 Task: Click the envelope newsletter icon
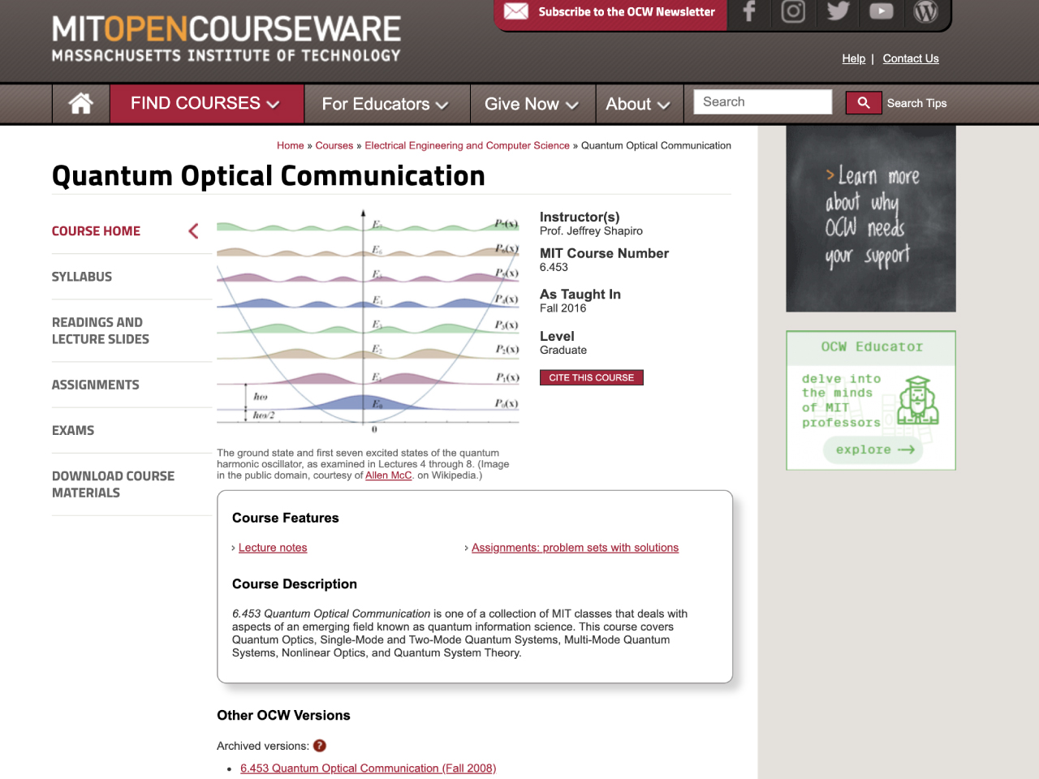(516, 11)
